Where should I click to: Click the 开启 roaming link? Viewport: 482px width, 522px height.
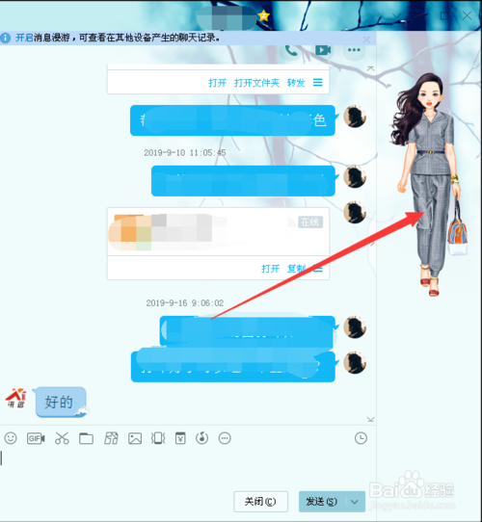[x=24, y=38]
